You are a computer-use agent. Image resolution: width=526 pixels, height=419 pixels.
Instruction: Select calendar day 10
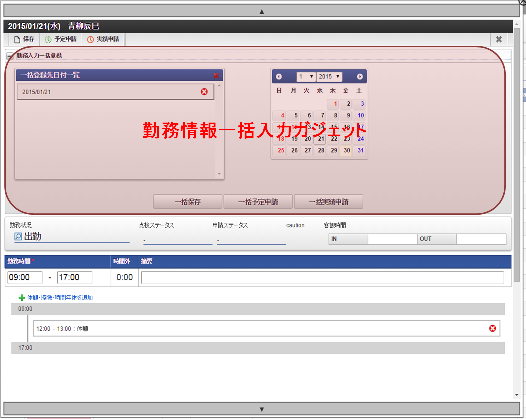359,116
